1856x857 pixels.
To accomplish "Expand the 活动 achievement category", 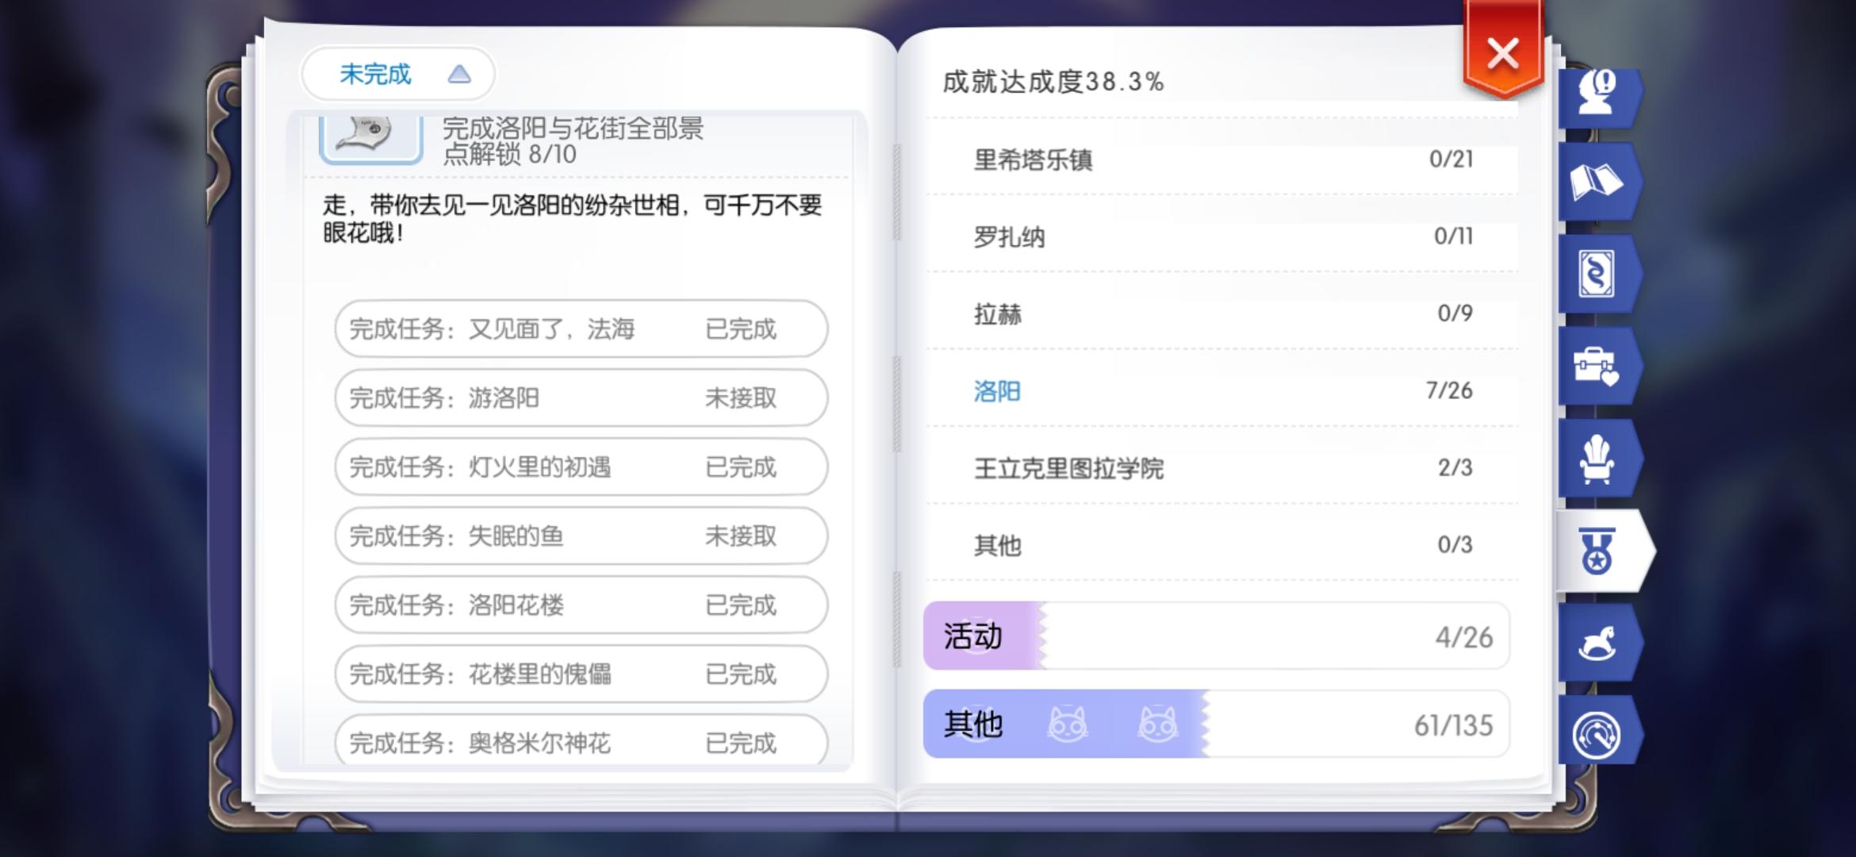I will pyautogui.click(x=1217, y=636).
